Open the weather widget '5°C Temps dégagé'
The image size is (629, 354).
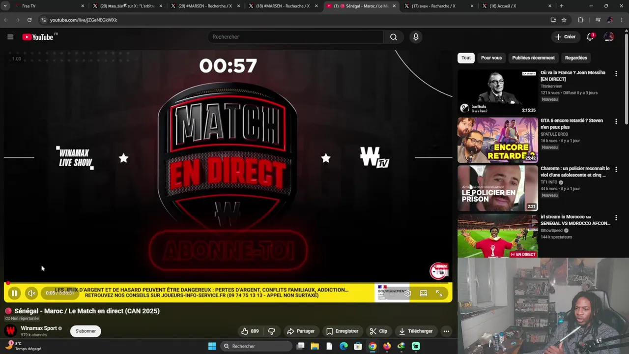click(23, 346)
